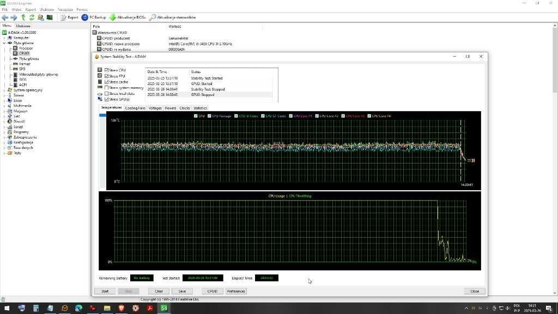Expand the Programy tree node
This screenshot has width=558, height=314.
click(4, 132)
